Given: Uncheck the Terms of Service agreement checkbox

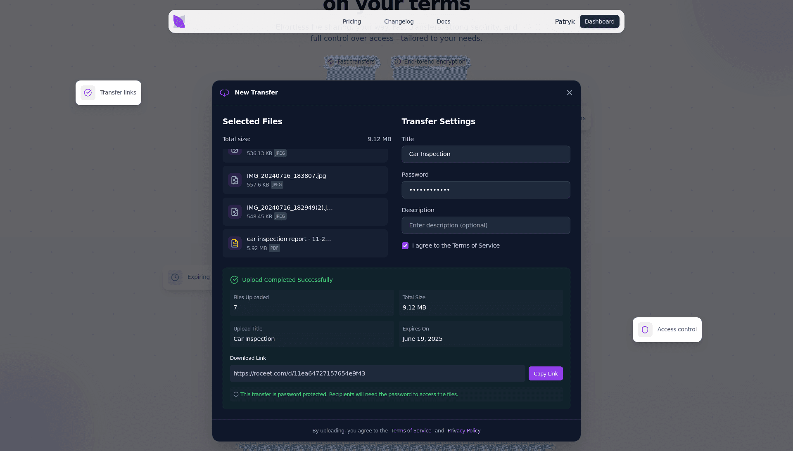Looking at the screenshot, I should 405,246.
